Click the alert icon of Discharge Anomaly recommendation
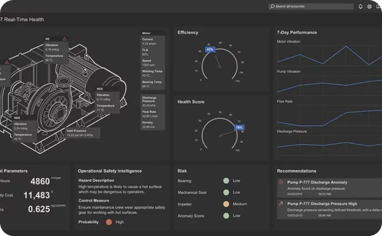This screenshot has height=236, width=382. click(x=281, y=182)
